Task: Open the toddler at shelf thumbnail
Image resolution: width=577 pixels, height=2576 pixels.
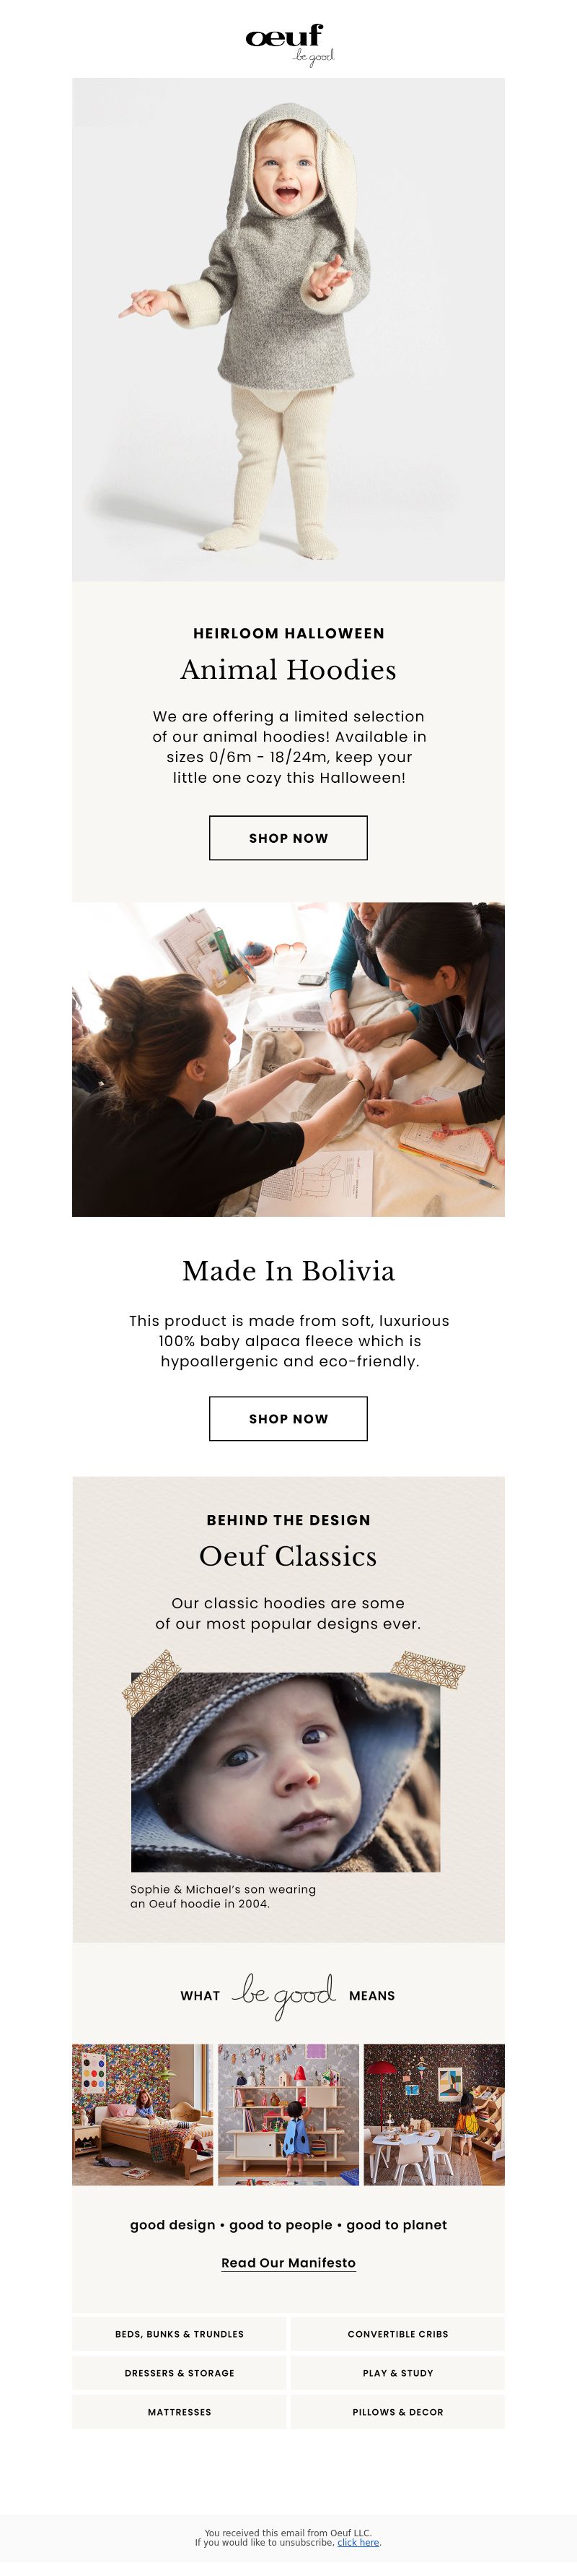Action: click(x=288, y=2114)
